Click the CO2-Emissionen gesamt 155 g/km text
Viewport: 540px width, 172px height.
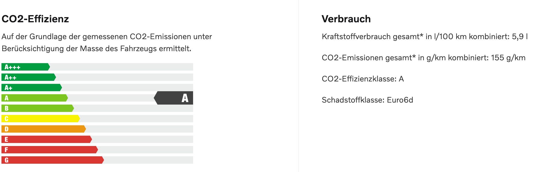pos(424,58)
